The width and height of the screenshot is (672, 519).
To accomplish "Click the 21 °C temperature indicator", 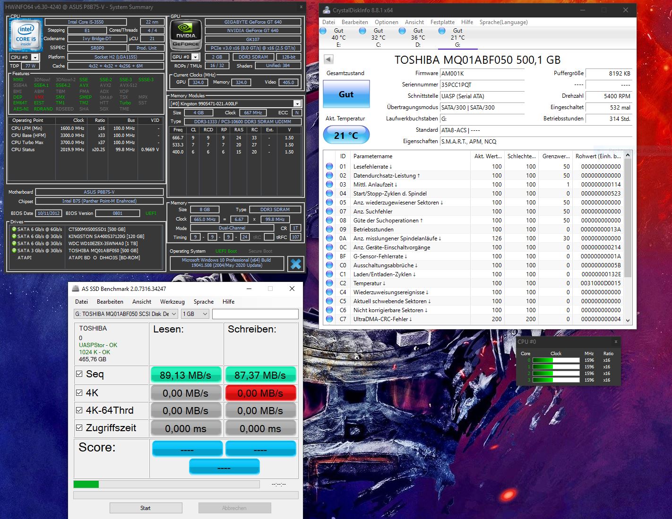I will coord(346,135).
